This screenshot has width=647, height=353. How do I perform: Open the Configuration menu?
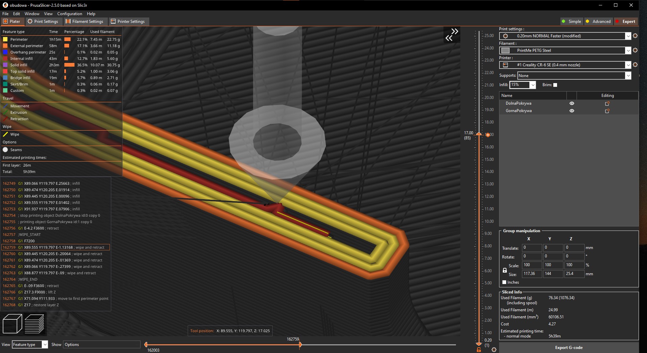(70, 14)
